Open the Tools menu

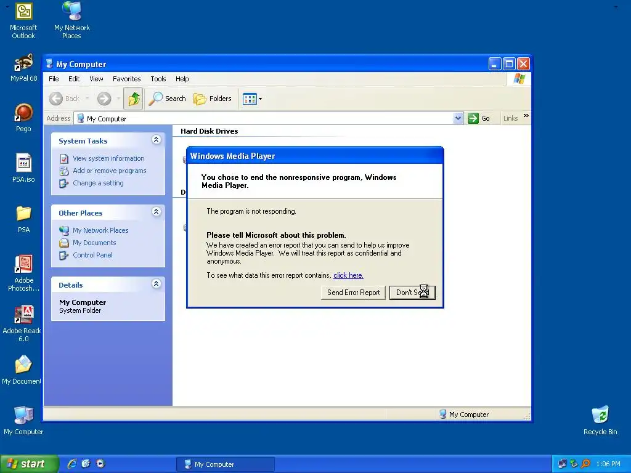(158, 79)
